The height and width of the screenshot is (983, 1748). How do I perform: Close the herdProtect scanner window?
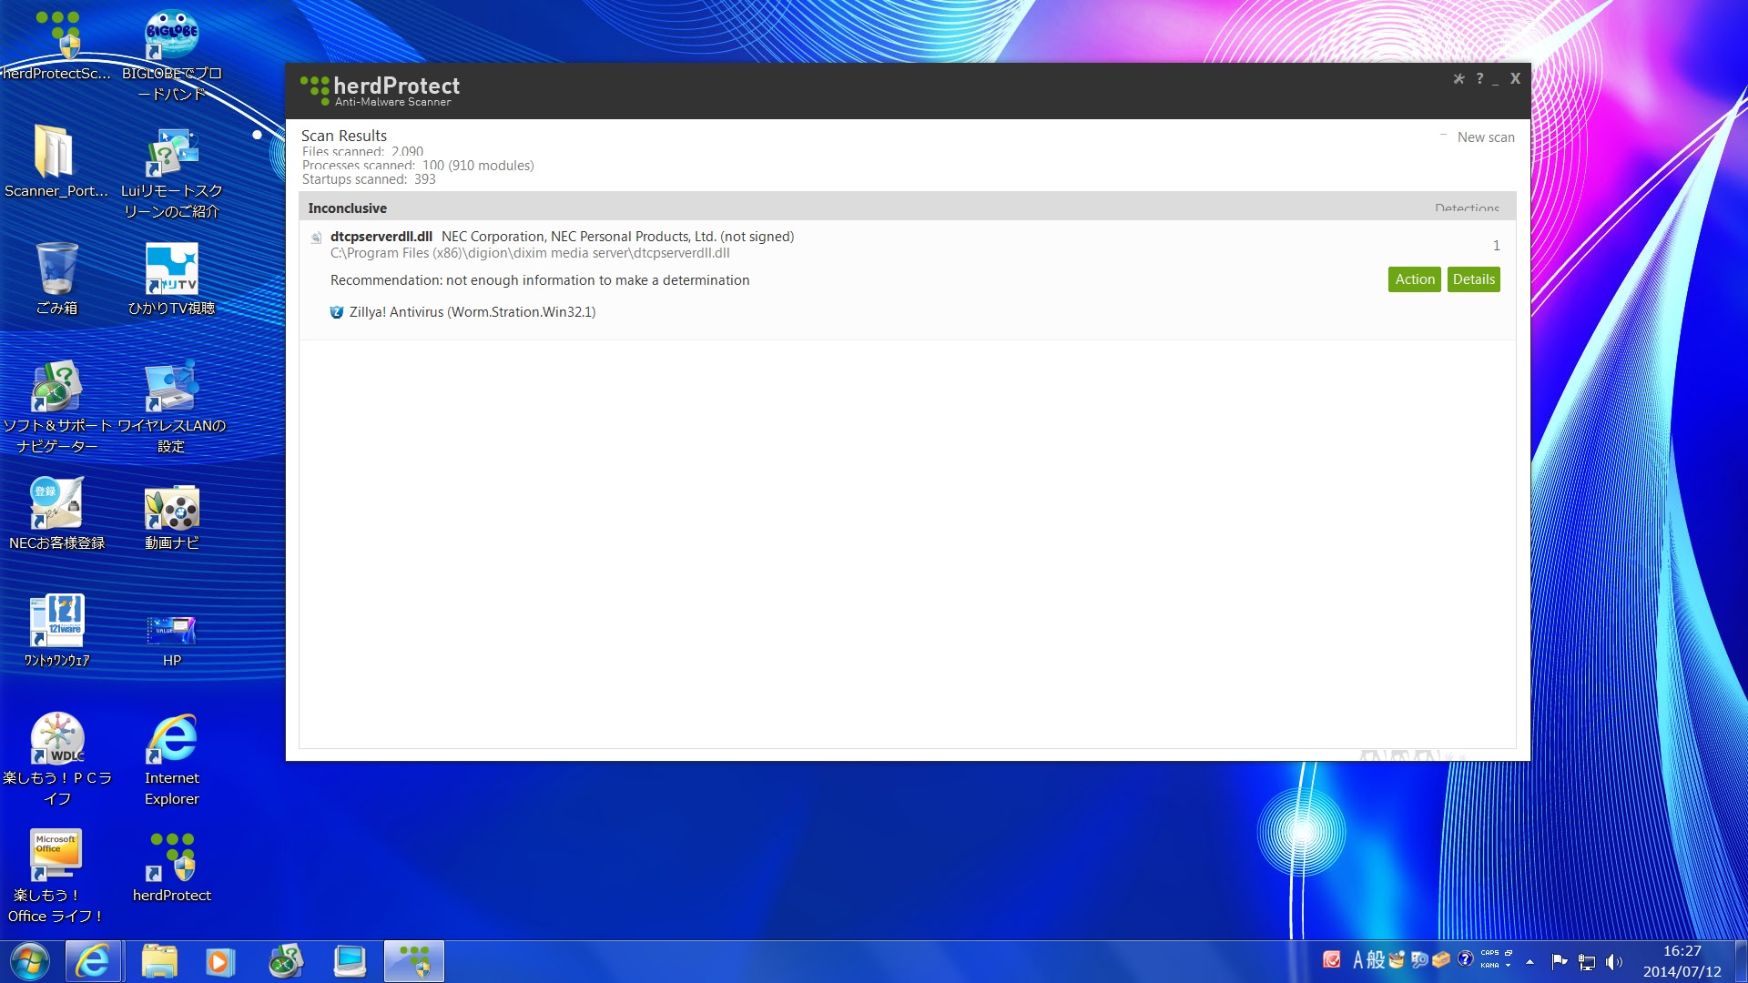click(x=1515, y=79)
